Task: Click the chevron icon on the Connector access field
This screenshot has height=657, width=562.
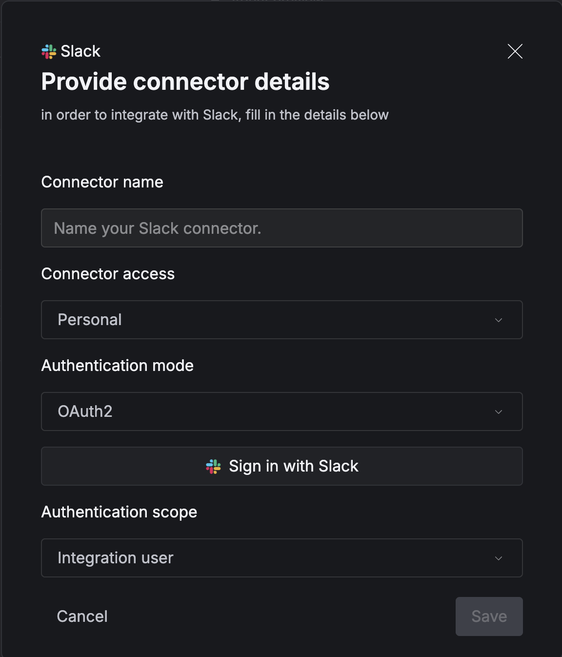Action: (498, 320)
